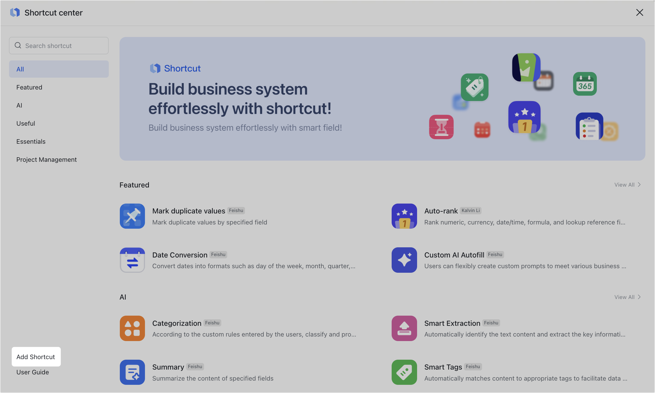This screenshot has height=393, width=655.
Task: Click the search magnifier icon
Action: (18, 45)
